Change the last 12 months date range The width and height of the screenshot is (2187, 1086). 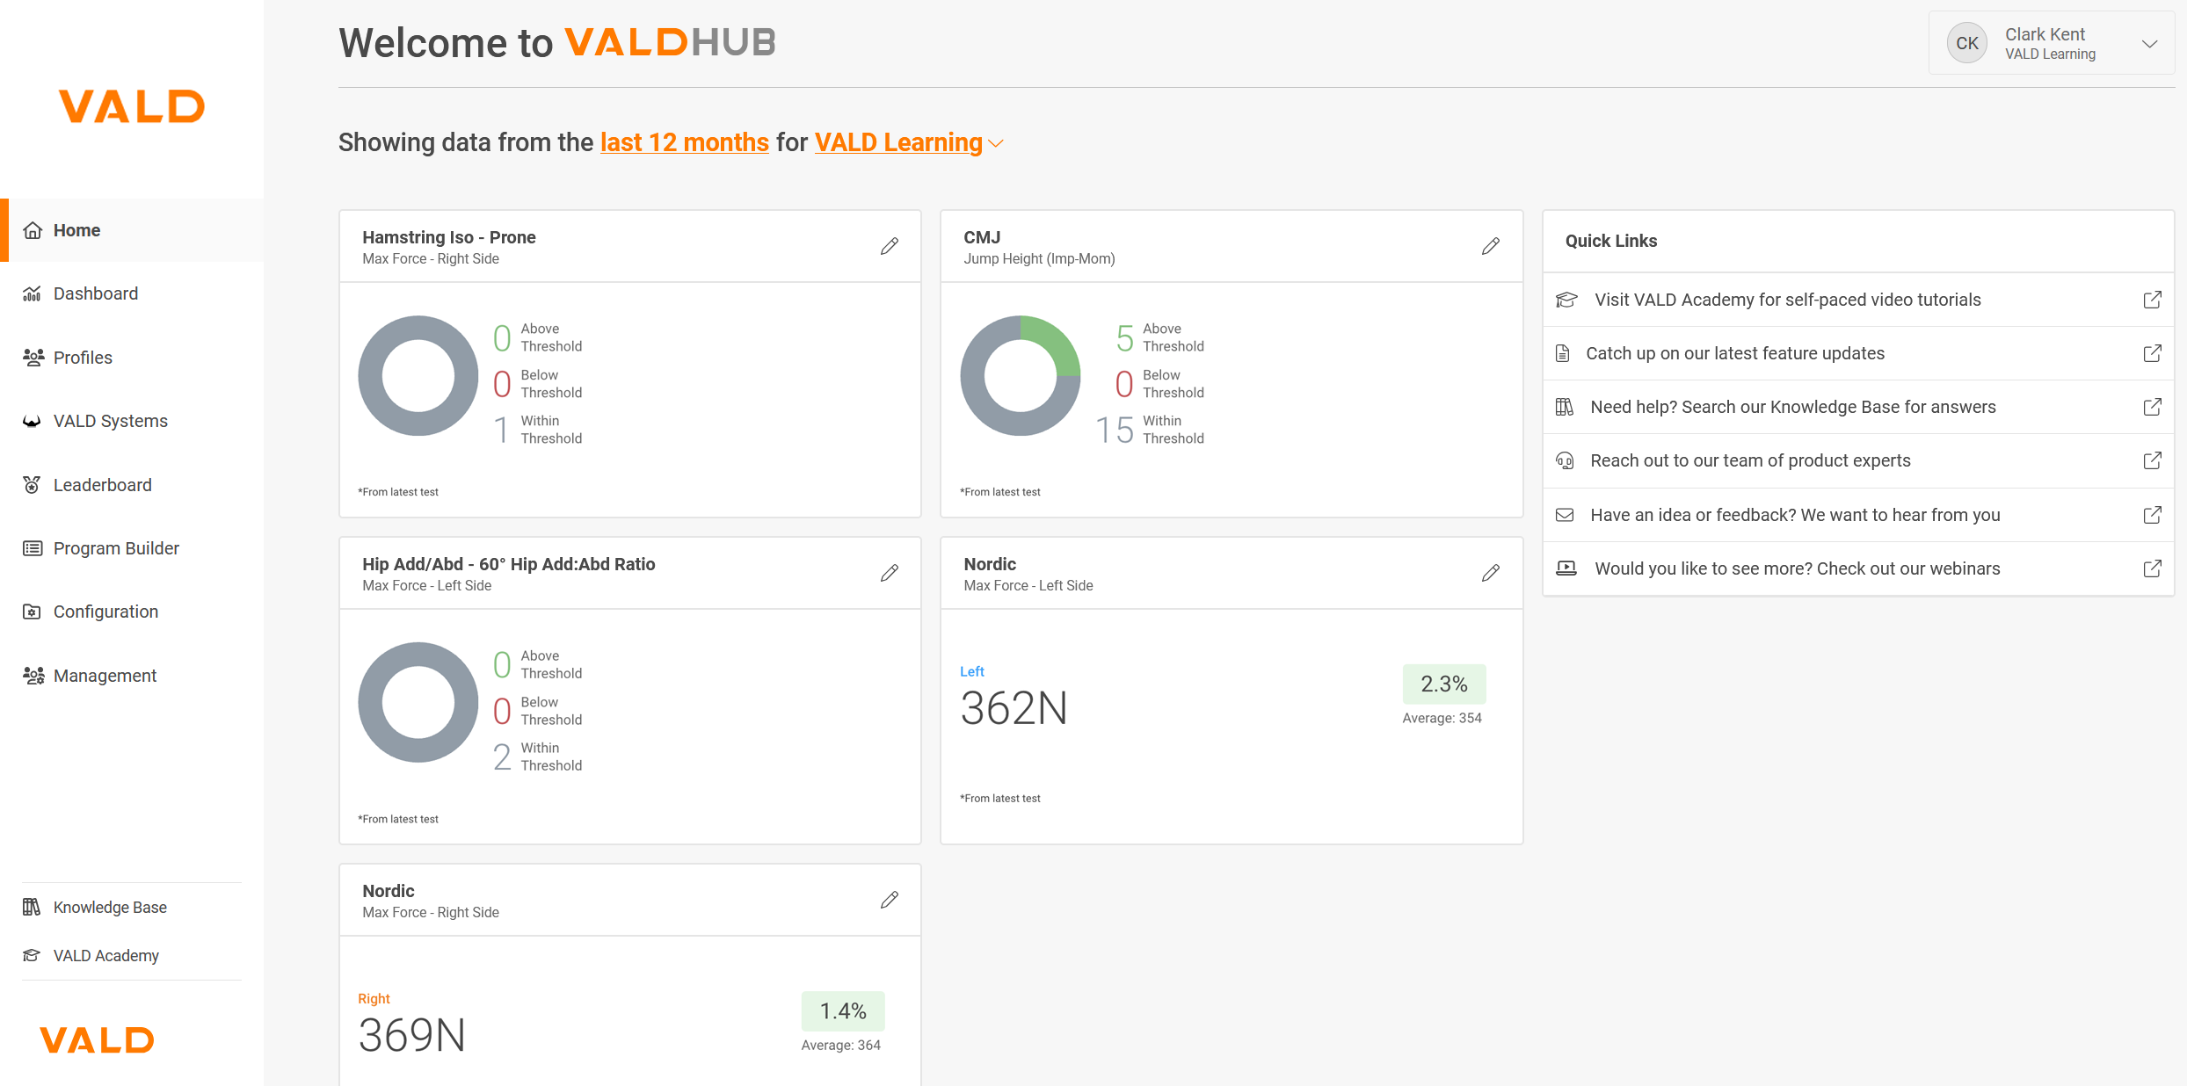[684, 142]
